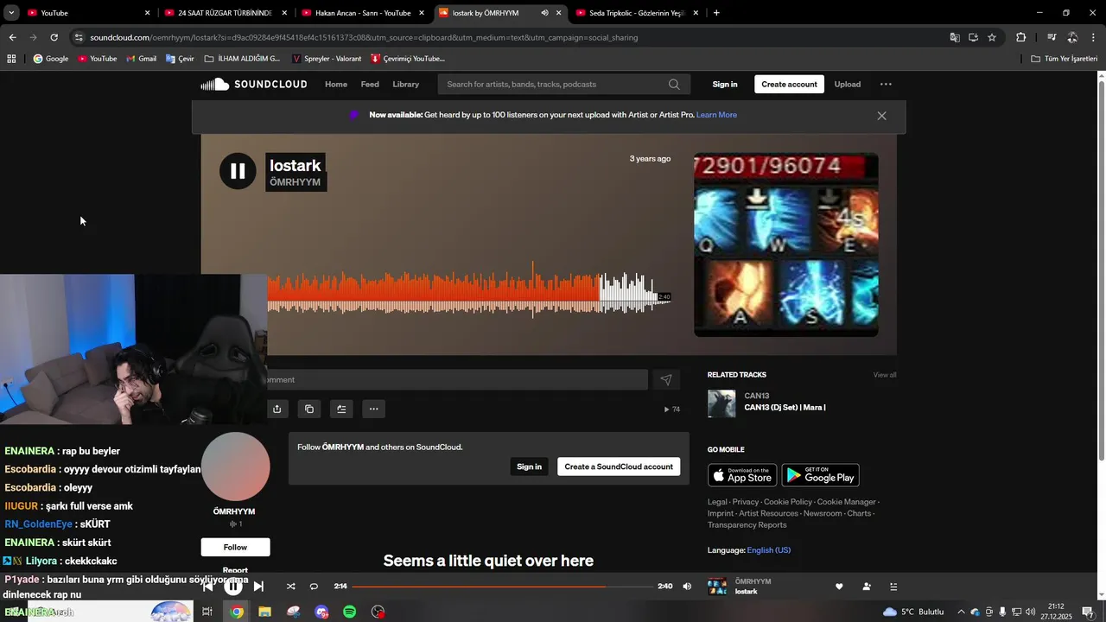
Task: Click the CAN13 related track thumbnail
Action: (721, 403)
